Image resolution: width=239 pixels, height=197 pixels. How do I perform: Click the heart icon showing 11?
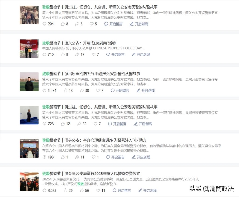tap(98, 190)
